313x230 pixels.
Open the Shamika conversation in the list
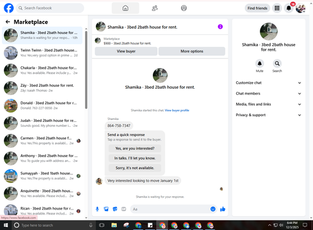(43, 35)
